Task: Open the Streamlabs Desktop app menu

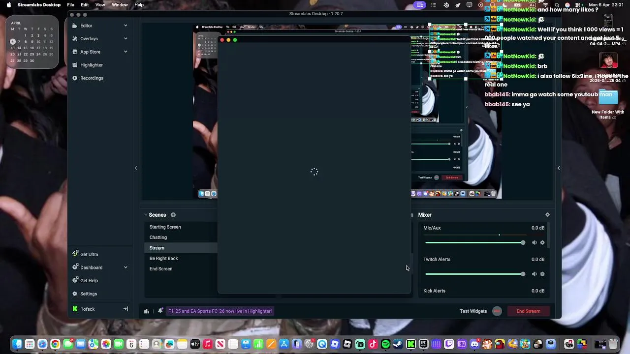Action: click(39, 5)
